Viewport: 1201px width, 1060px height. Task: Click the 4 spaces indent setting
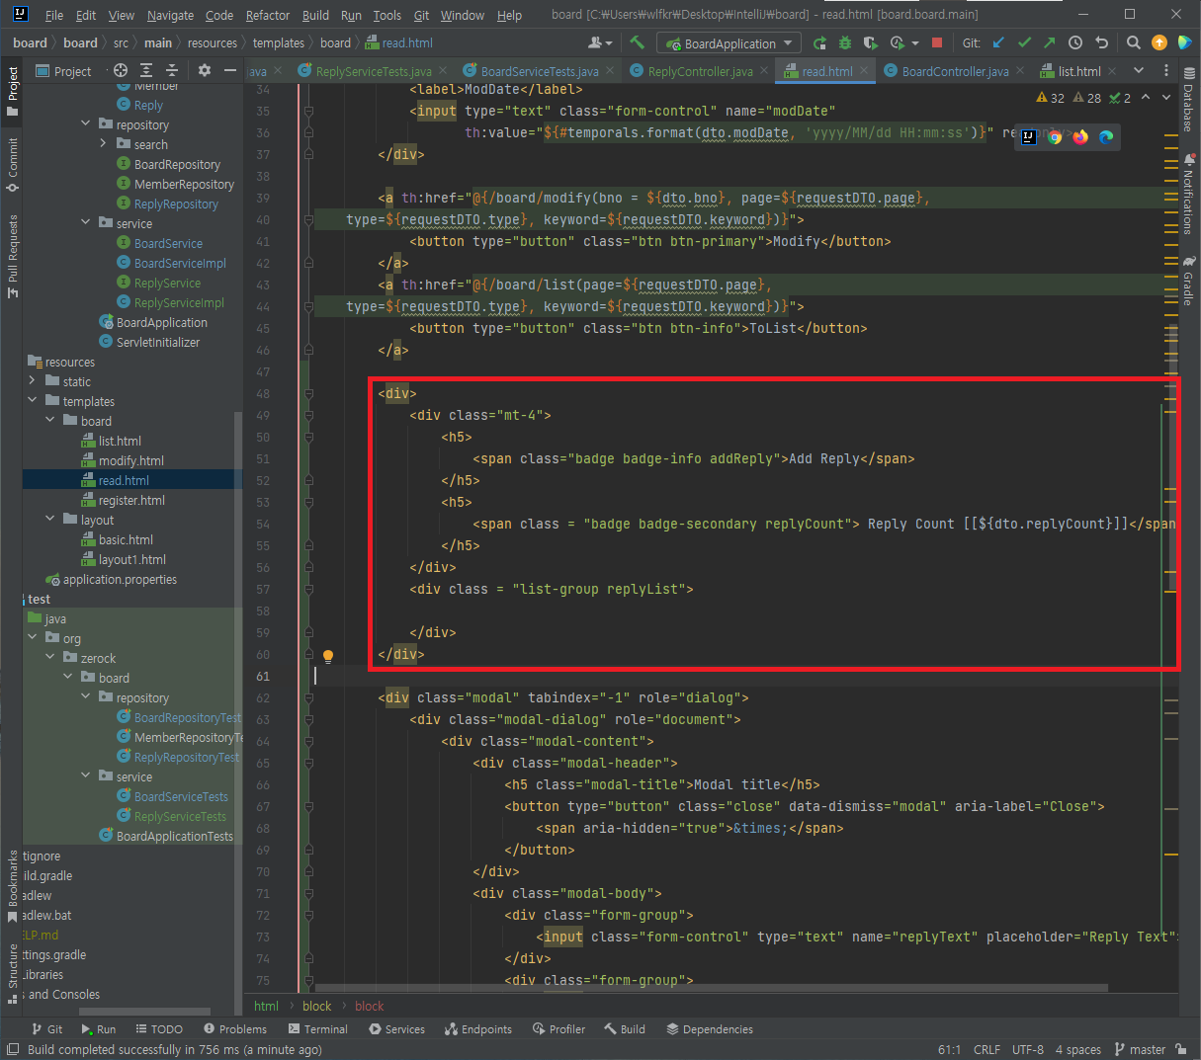coord(1077,1049)
